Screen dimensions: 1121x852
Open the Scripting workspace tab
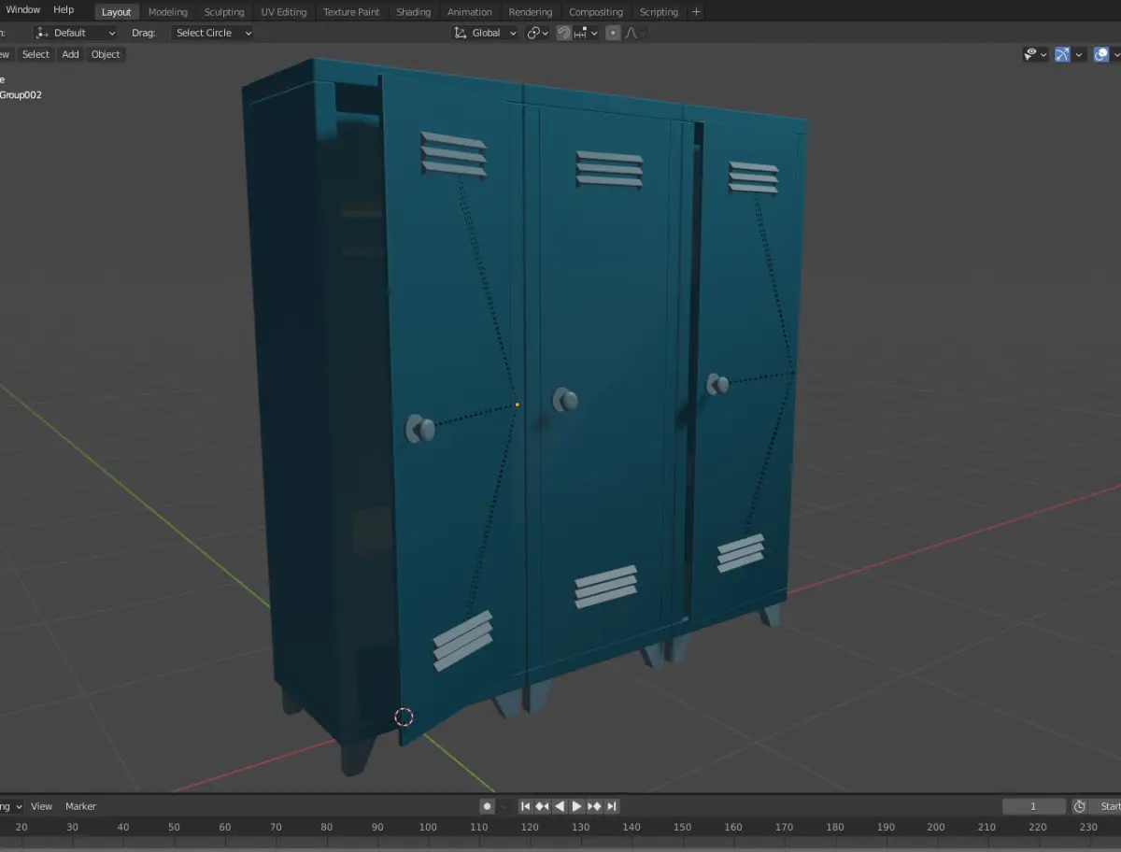tap(659, 12)
